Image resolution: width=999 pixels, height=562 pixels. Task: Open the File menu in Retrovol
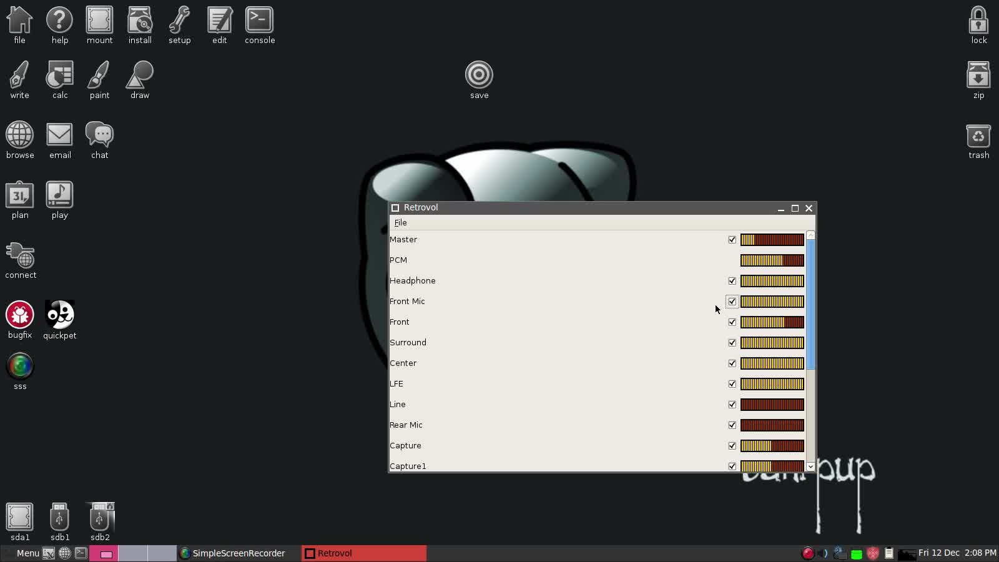400,222
